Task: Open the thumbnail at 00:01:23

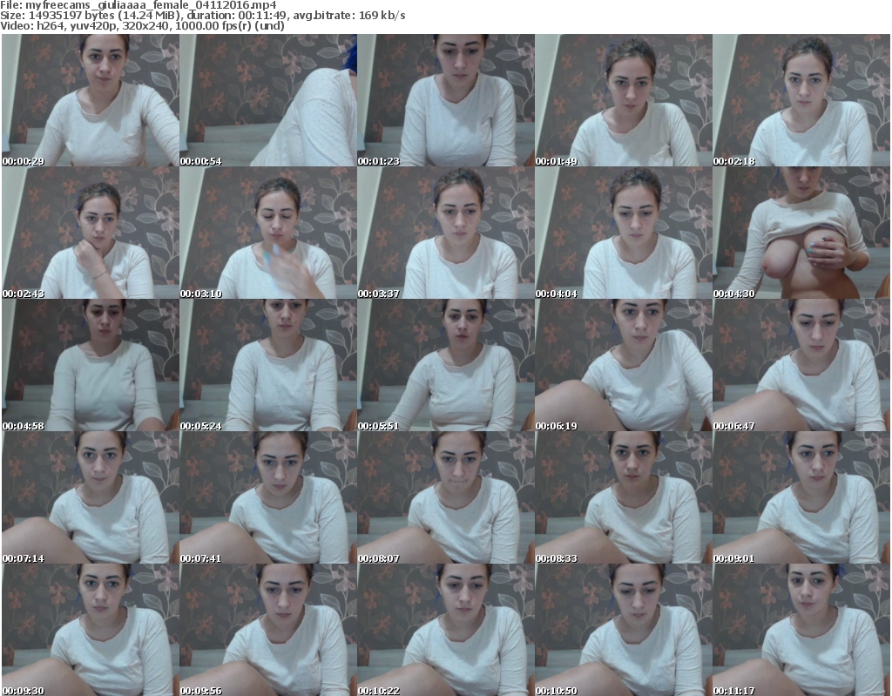Action: pyautogui.click(x=446, y=101)
